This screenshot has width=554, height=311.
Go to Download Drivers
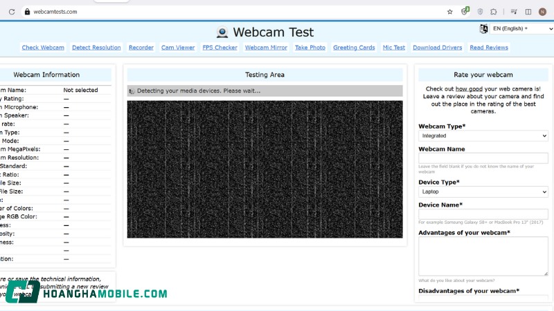(x=438, y=48)
